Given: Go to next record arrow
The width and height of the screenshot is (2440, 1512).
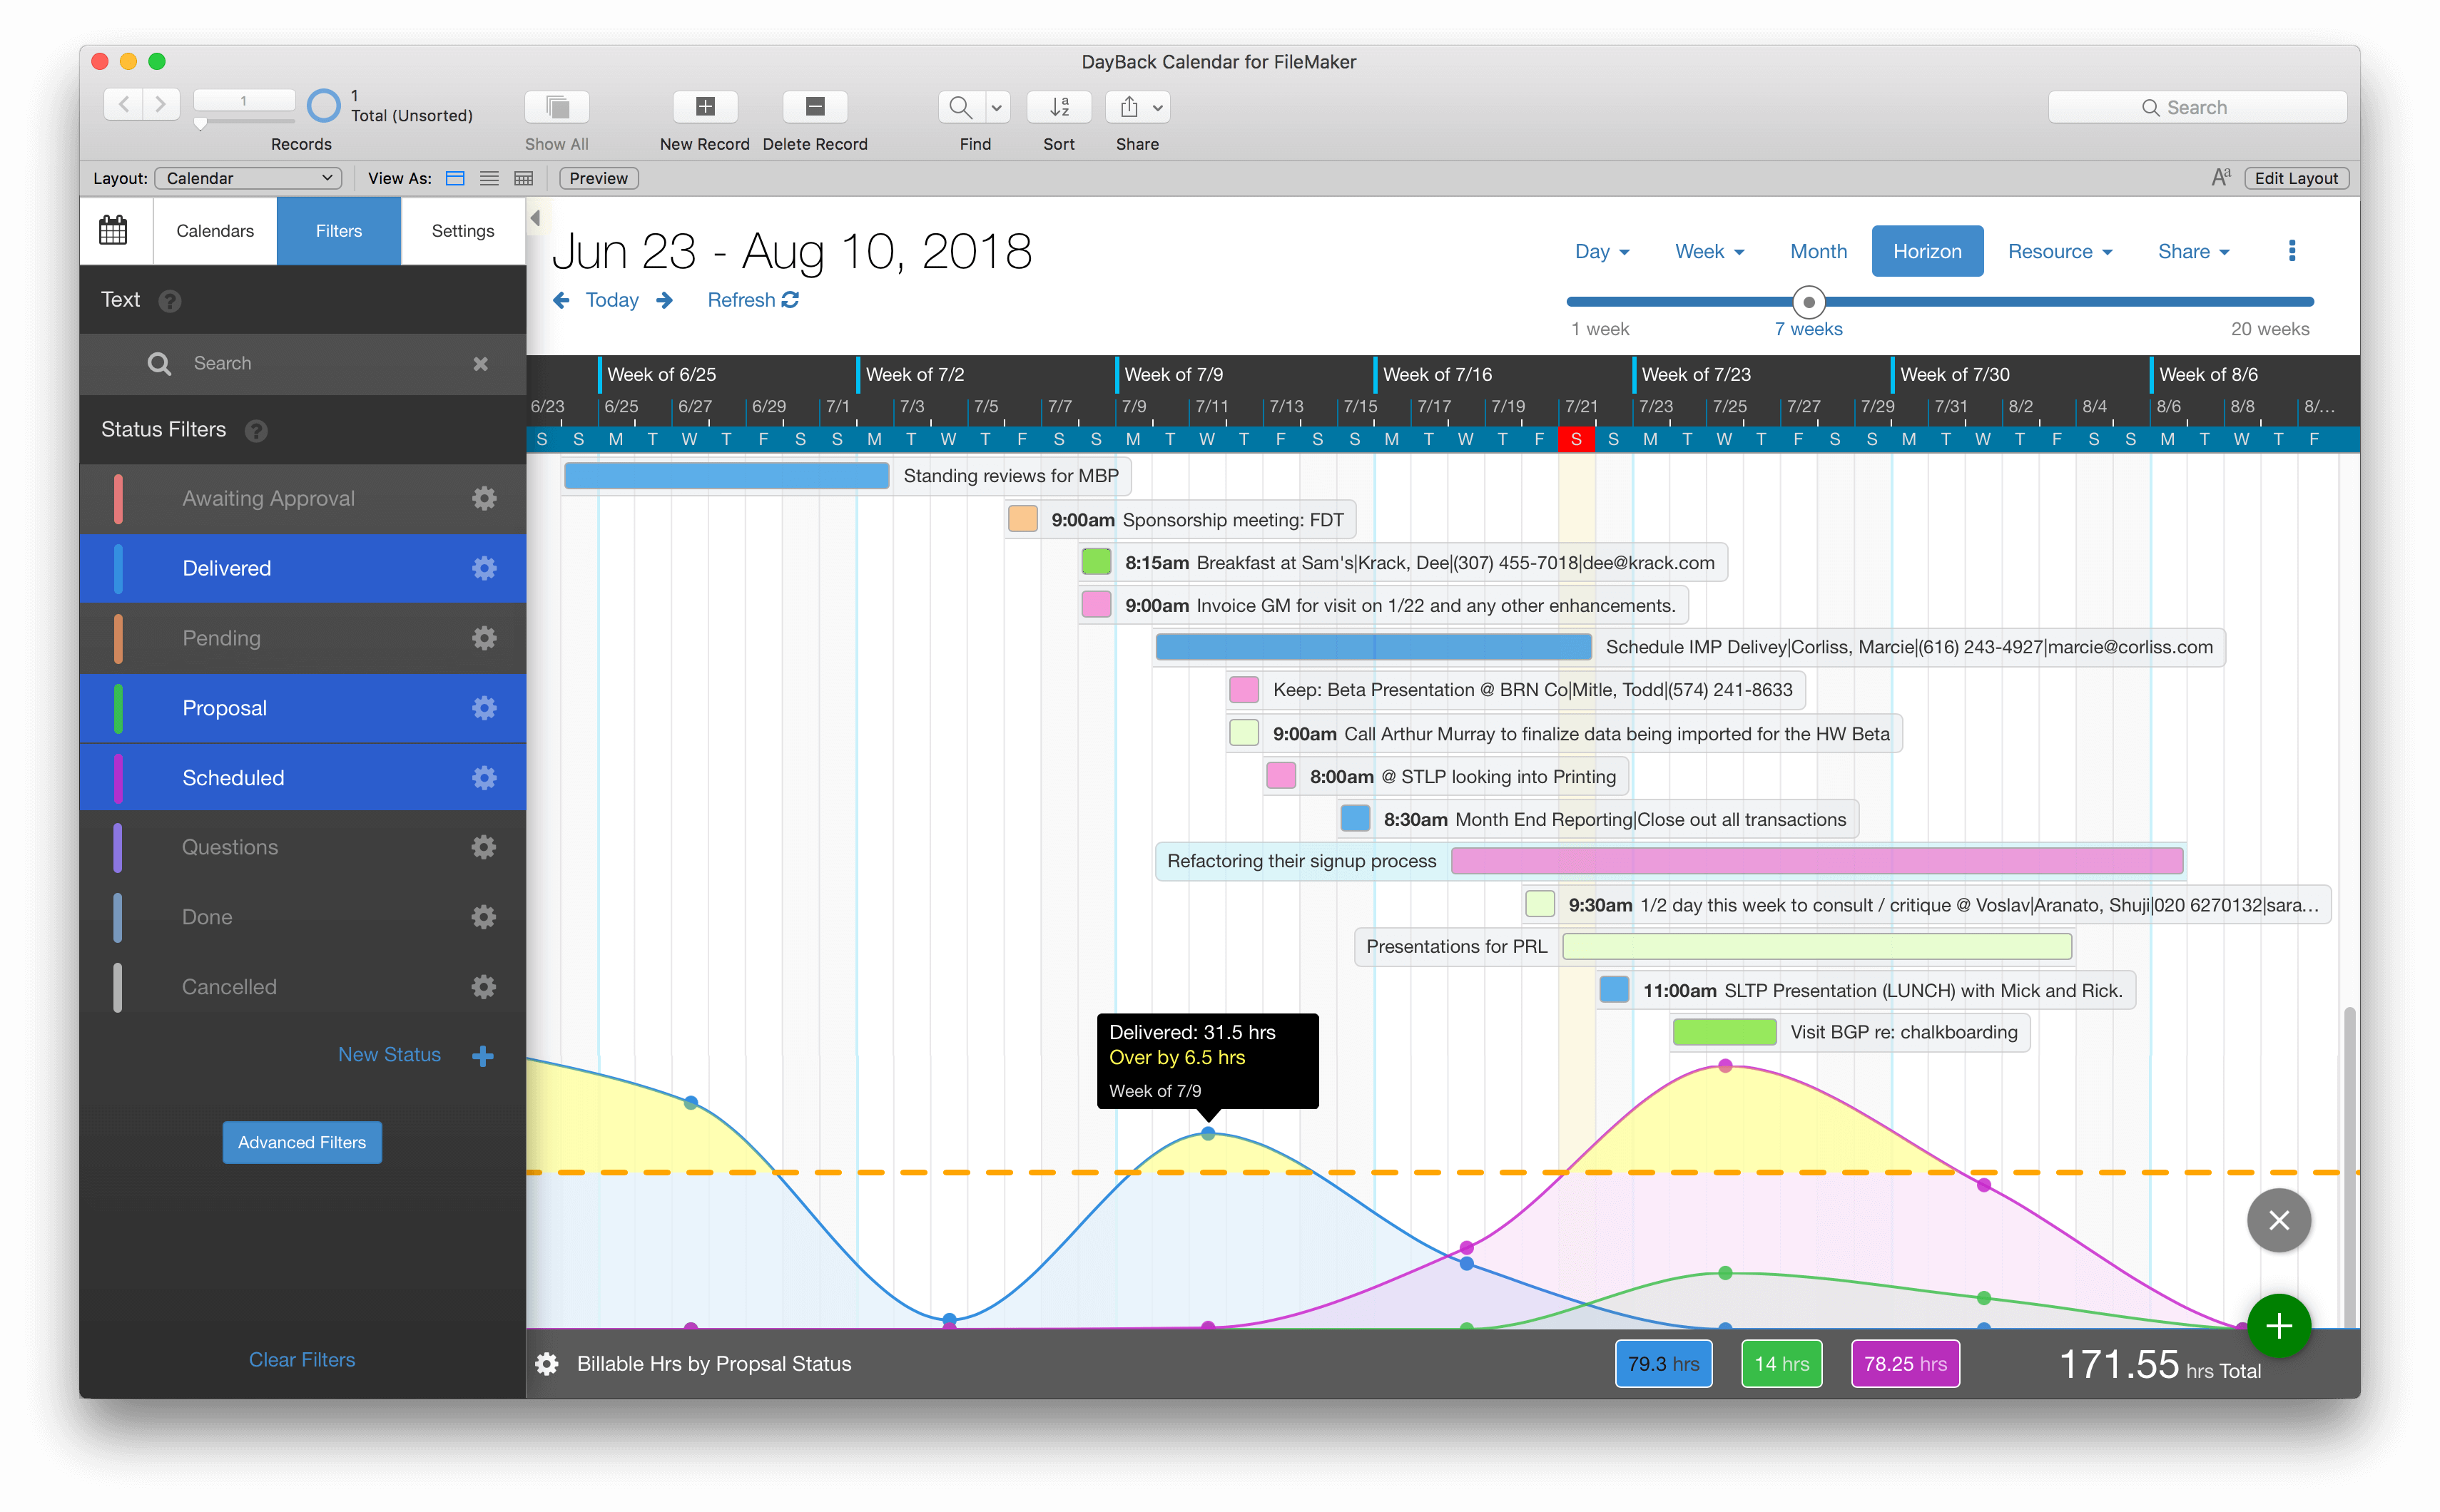Looking at the screenshot, I should click(160, 104).
